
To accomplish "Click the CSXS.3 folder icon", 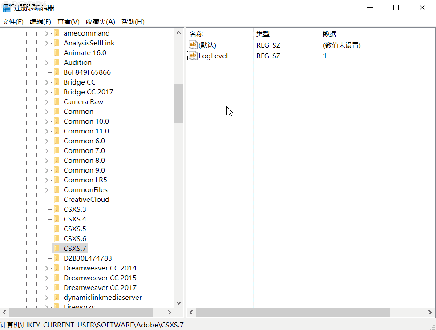I will [57, 209].
